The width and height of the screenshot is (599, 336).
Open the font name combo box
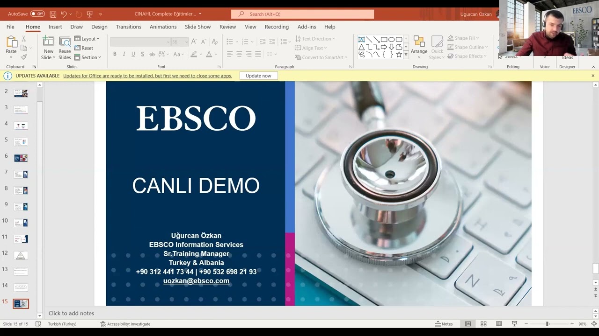[140, 42]
